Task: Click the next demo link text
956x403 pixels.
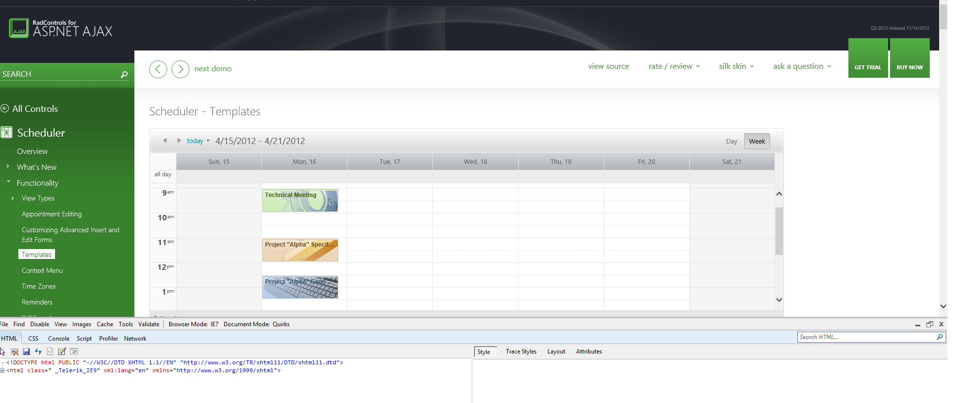Action: pos(213,69)
